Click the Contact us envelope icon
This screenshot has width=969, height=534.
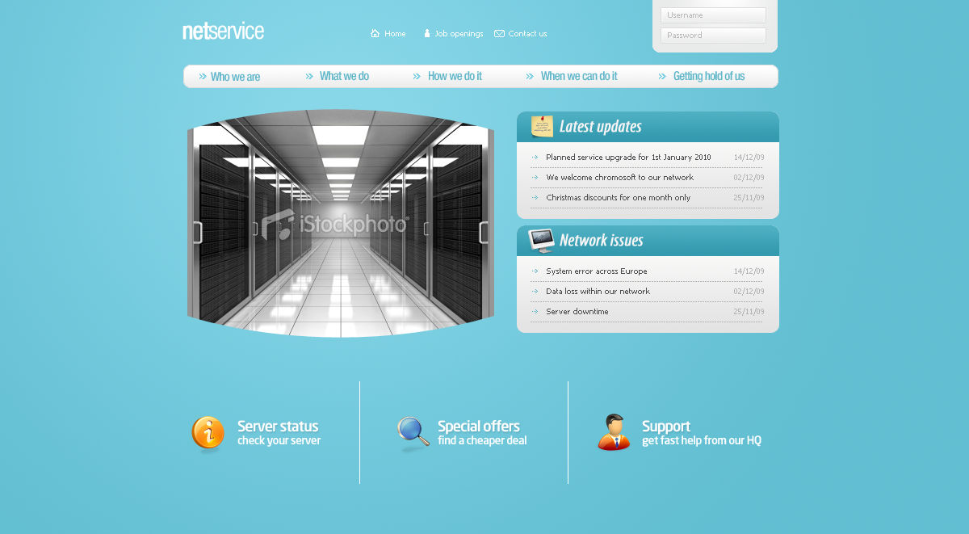click(499, 34)
